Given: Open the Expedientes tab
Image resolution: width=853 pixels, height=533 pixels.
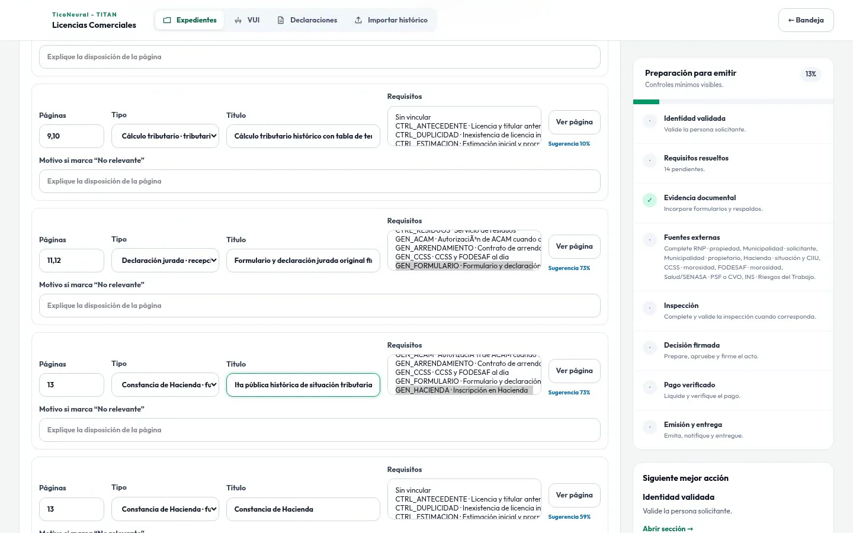Looking at the screenshot, I should [190, 20].
